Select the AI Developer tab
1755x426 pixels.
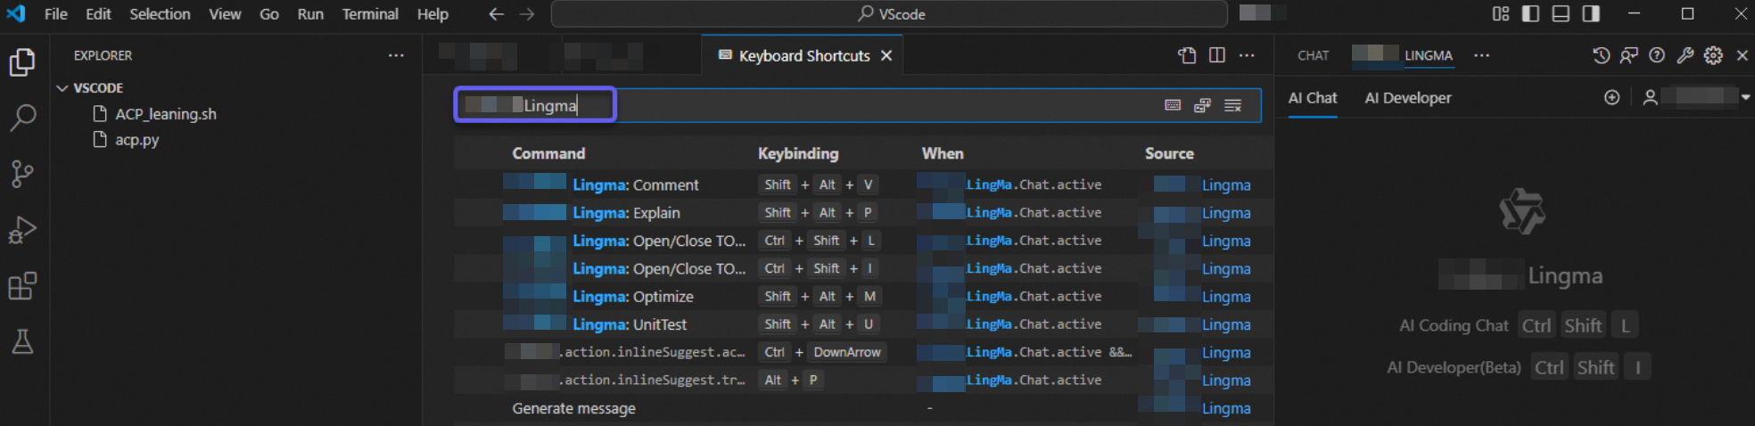tap(1407, 97)
